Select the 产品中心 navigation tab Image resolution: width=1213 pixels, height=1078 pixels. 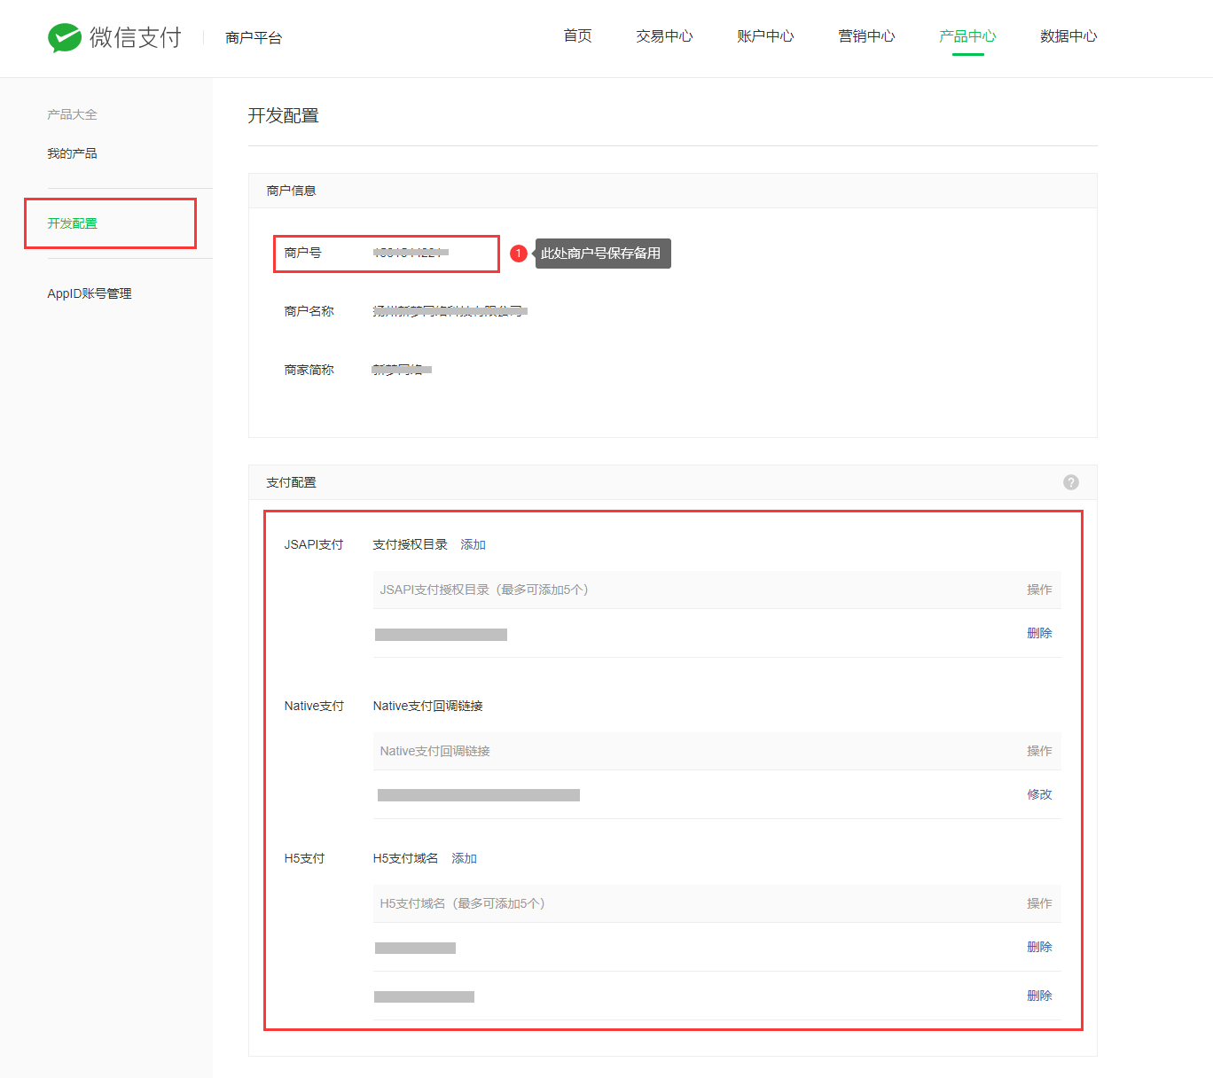click(x=967, y=35)
